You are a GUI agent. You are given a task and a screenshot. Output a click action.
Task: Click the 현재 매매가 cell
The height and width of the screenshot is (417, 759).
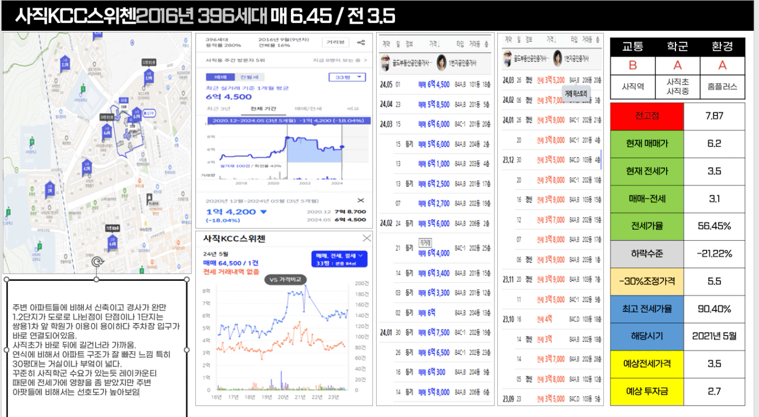click(647, 144)
